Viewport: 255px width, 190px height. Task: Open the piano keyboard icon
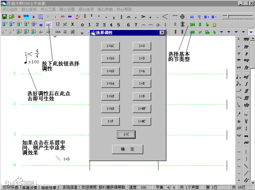pos(26,17)
